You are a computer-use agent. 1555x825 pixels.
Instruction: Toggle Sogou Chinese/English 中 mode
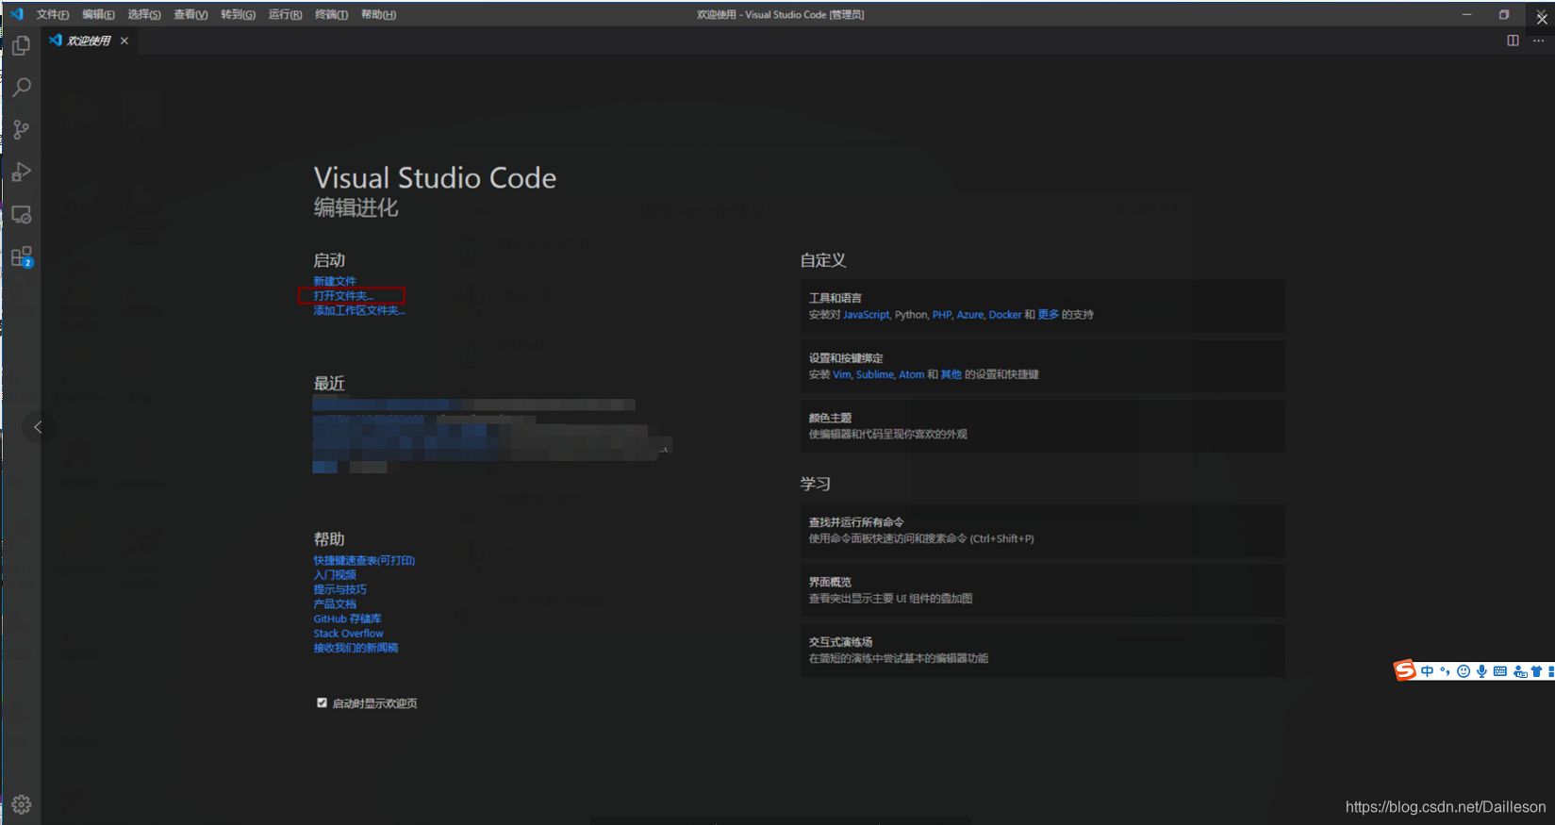tap(1427, 671)
